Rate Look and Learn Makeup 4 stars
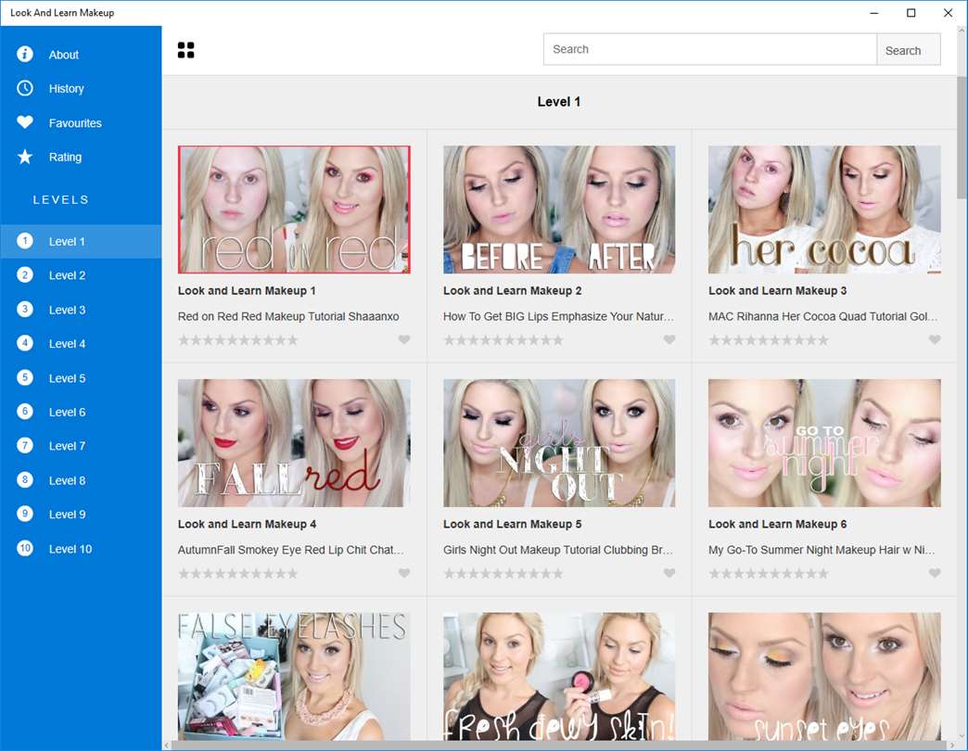968x751 pixels. (x=238, y=574)
